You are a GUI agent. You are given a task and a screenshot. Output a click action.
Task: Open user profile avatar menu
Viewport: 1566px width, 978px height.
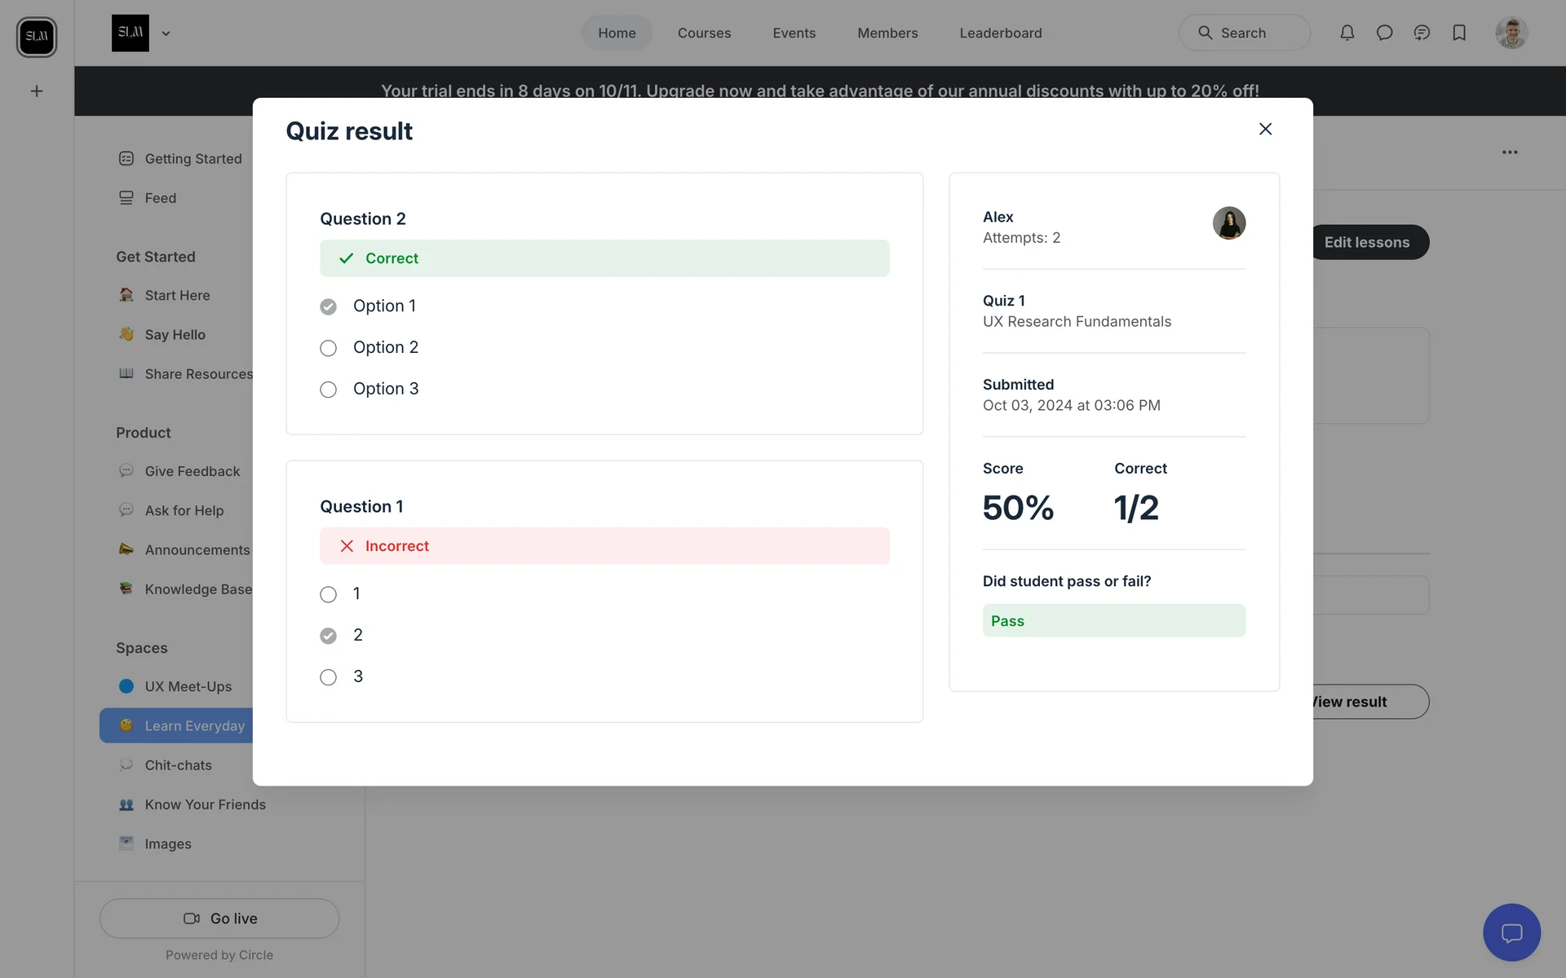point(1511,33)
